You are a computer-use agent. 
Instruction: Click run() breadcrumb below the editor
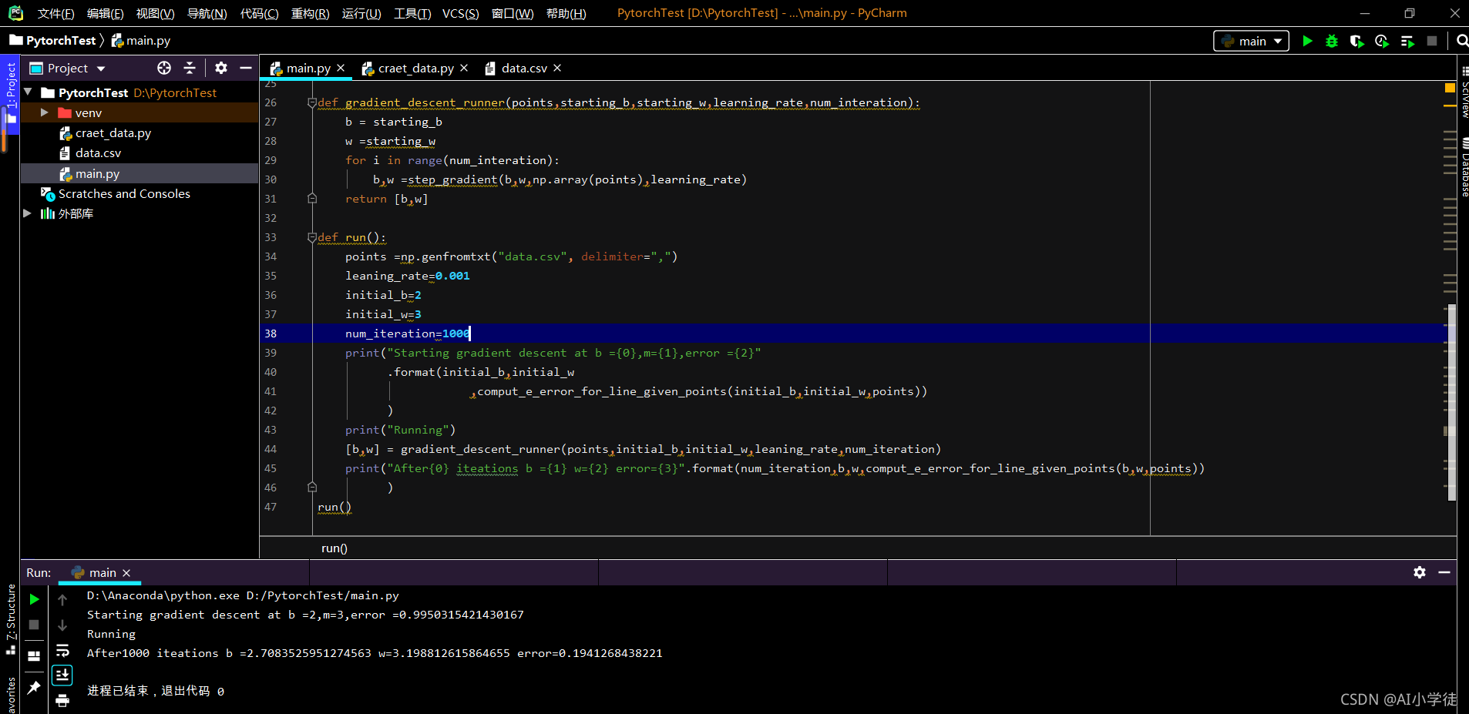point(334,548)
